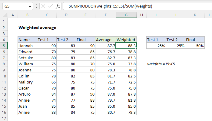Click the 'Test 1' header in scores table
The image size is (212, 121).
(x=47, y=40)
